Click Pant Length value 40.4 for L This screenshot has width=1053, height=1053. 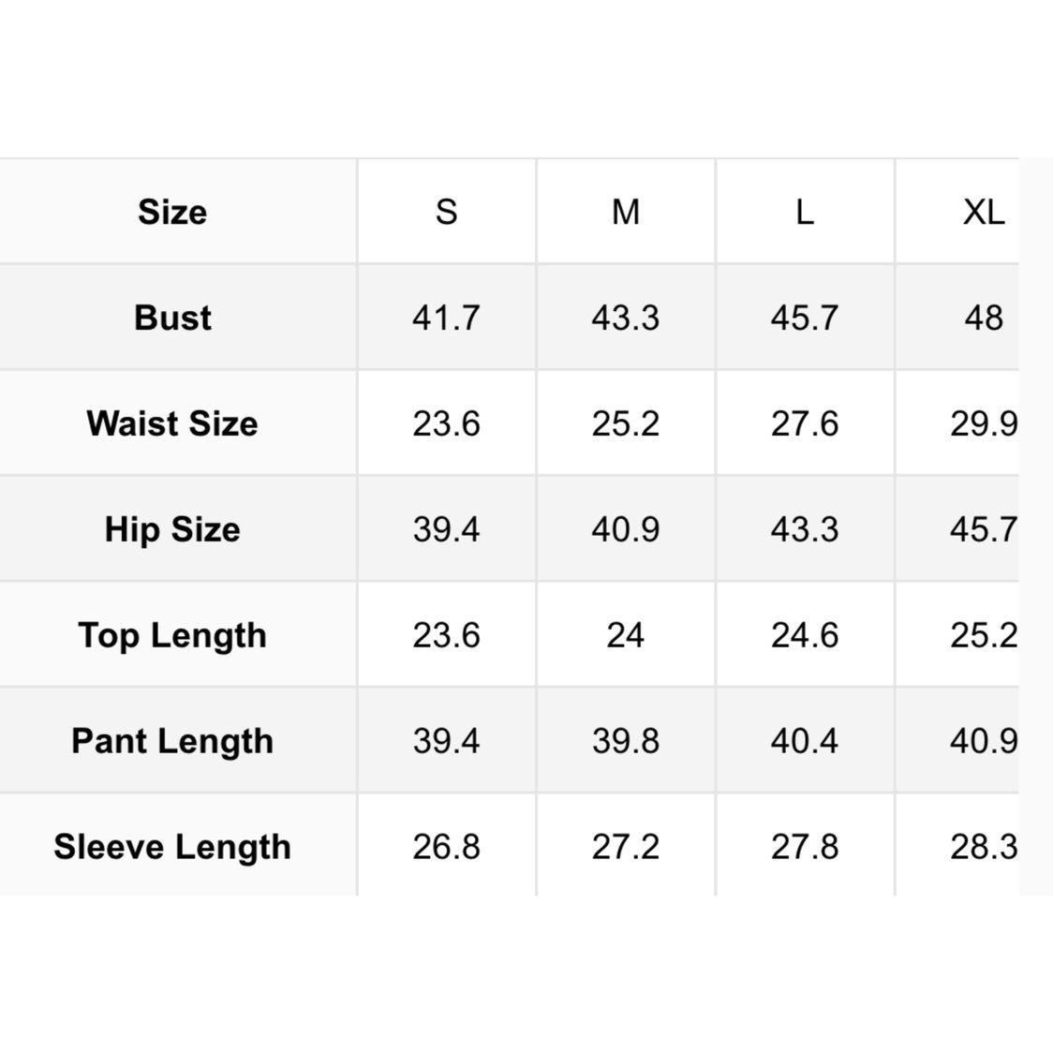coord(805,741)
